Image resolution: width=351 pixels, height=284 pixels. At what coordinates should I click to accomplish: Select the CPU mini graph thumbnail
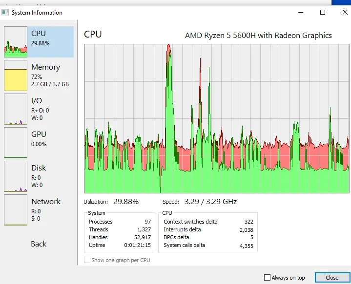click(x=16, y=42)
